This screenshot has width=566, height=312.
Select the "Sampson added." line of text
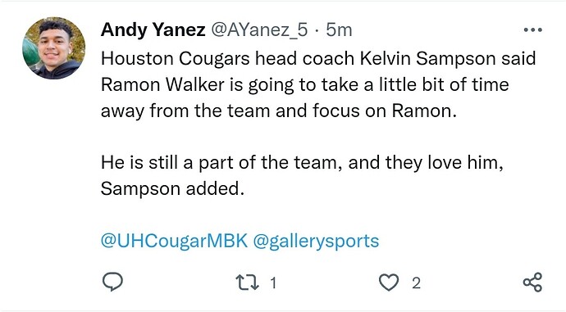172,188
